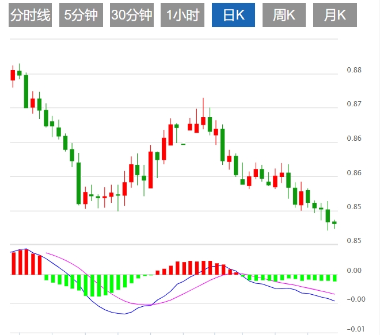Viewport: 380px width, 335px height.
Task: Click the 0.00 MACD axis label
Action: tap(354, 271)
